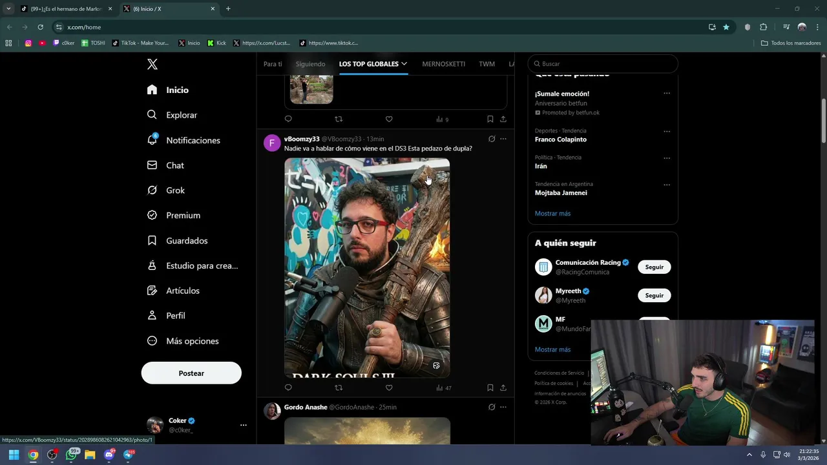Open Windows Start menu
The width and height of the screenshot is (827, 465).
coord(14,455)
